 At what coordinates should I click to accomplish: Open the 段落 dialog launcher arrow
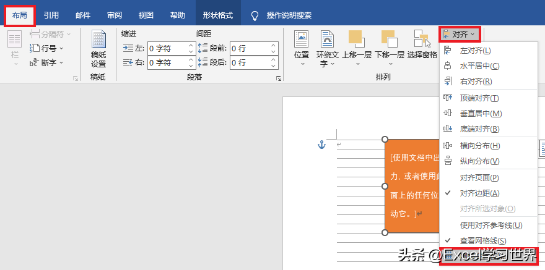tap(279, 78)
